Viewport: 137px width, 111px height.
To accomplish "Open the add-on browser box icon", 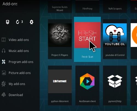I will (x=8, y=22).
